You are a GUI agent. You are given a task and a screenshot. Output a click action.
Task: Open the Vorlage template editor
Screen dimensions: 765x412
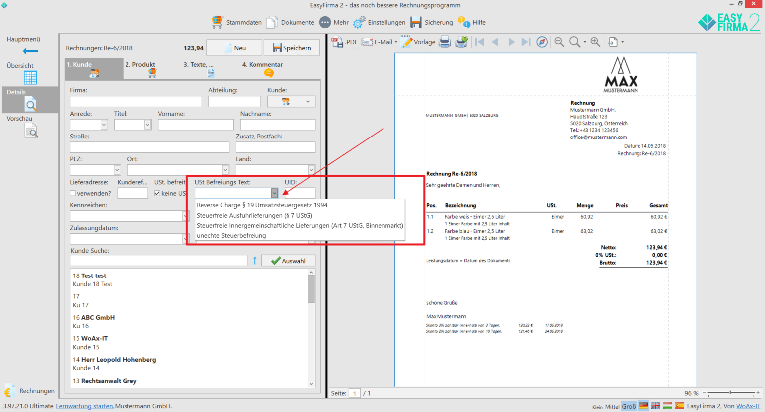(x=418, y=42)
